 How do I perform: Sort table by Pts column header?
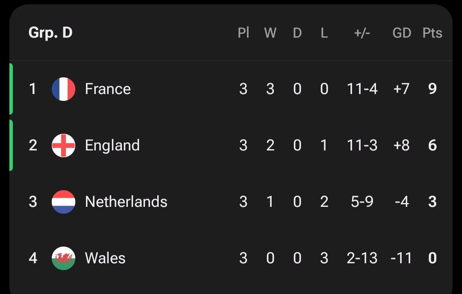432,33
